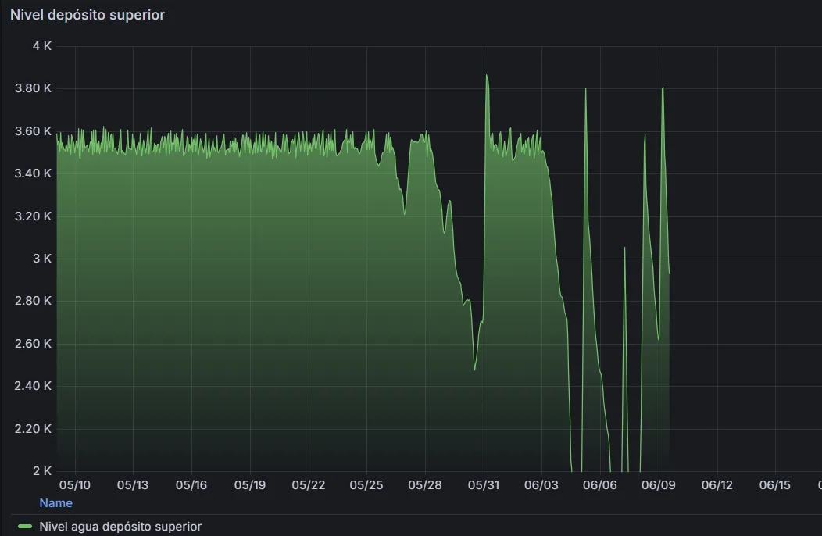The width and height of the screenshot is (822, 536).
Task: Click the 06/03 x-axis date label
Action: pos(541,485)
